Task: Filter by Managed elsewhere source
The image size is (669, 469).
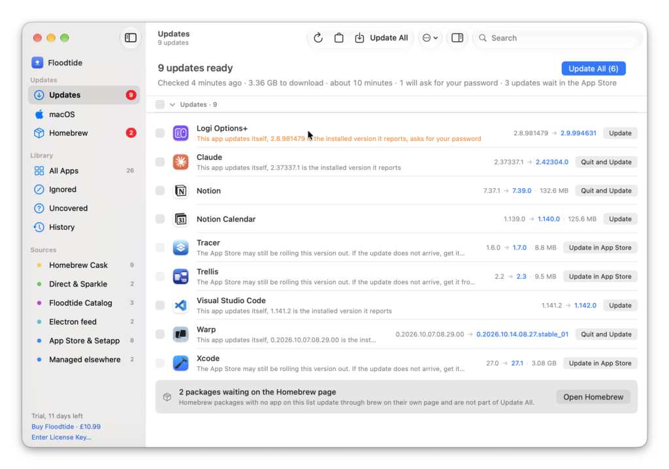Action: (84, 360)
